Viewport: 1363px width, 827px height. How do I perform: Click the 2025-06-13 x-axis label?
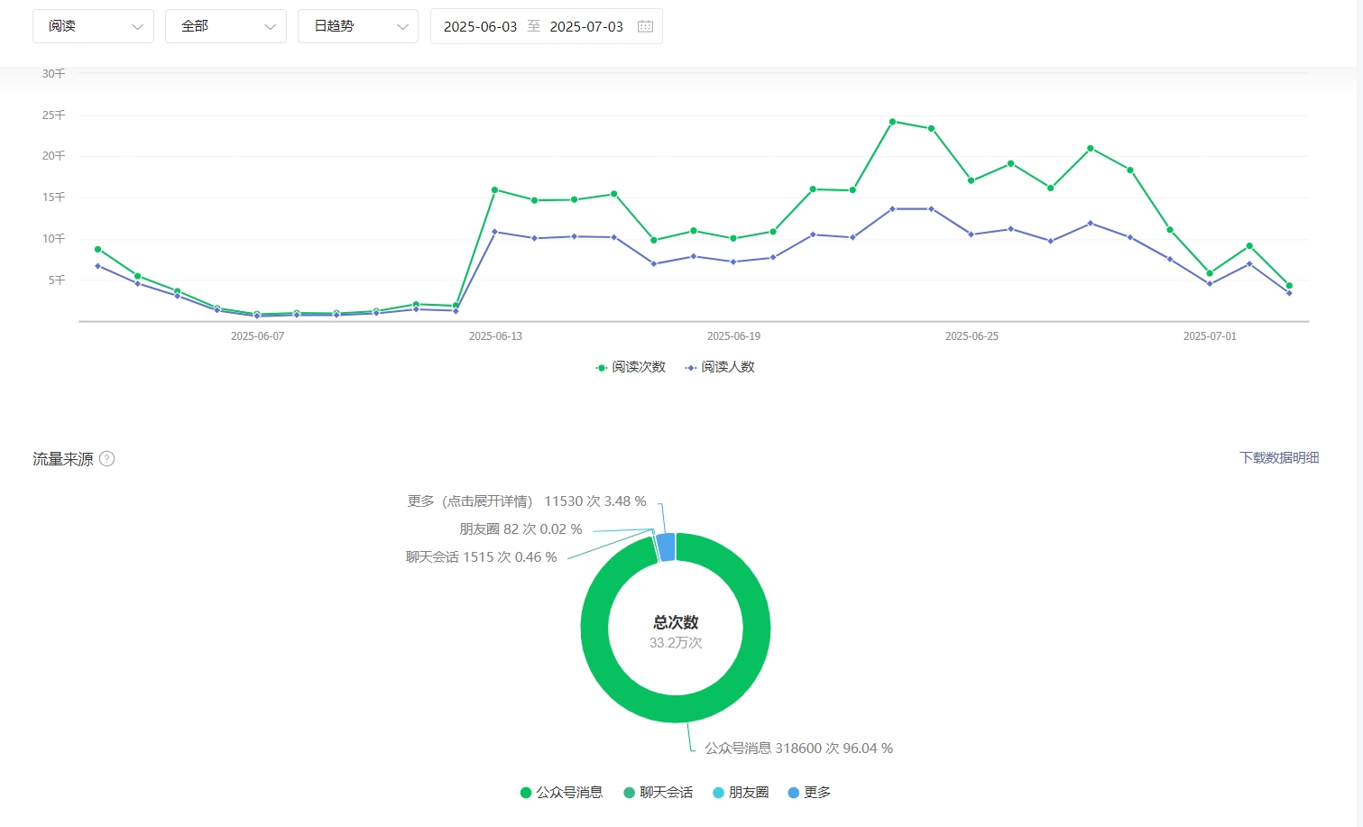(495, 336)
